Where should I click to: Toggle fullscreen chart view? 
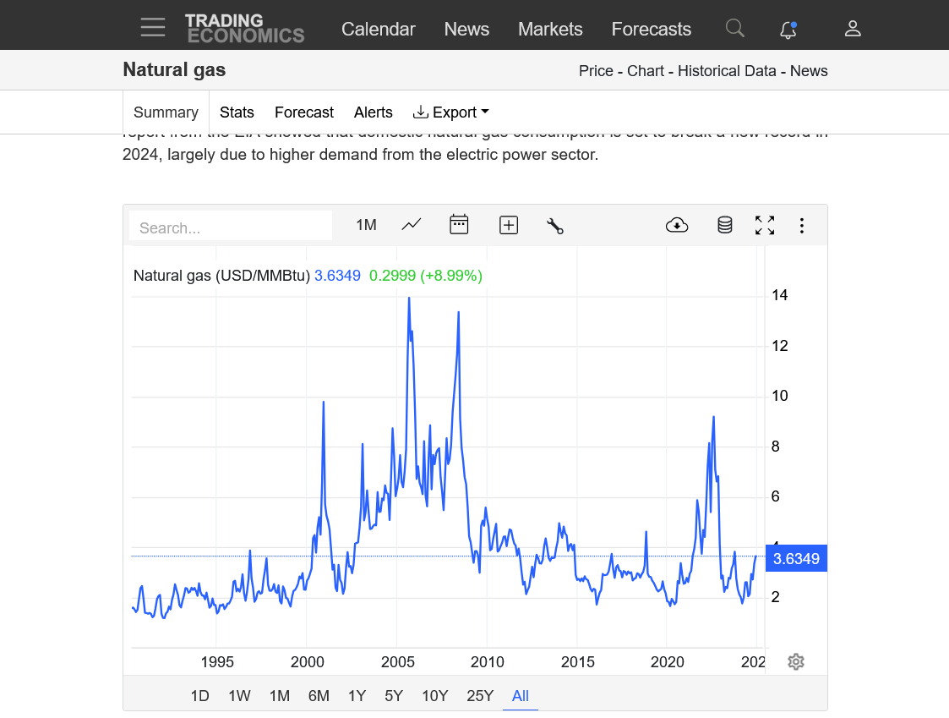(765, 225)
